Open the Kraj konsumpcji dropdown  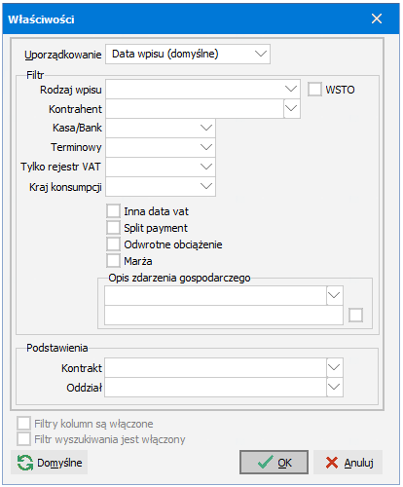click(206, 186)
